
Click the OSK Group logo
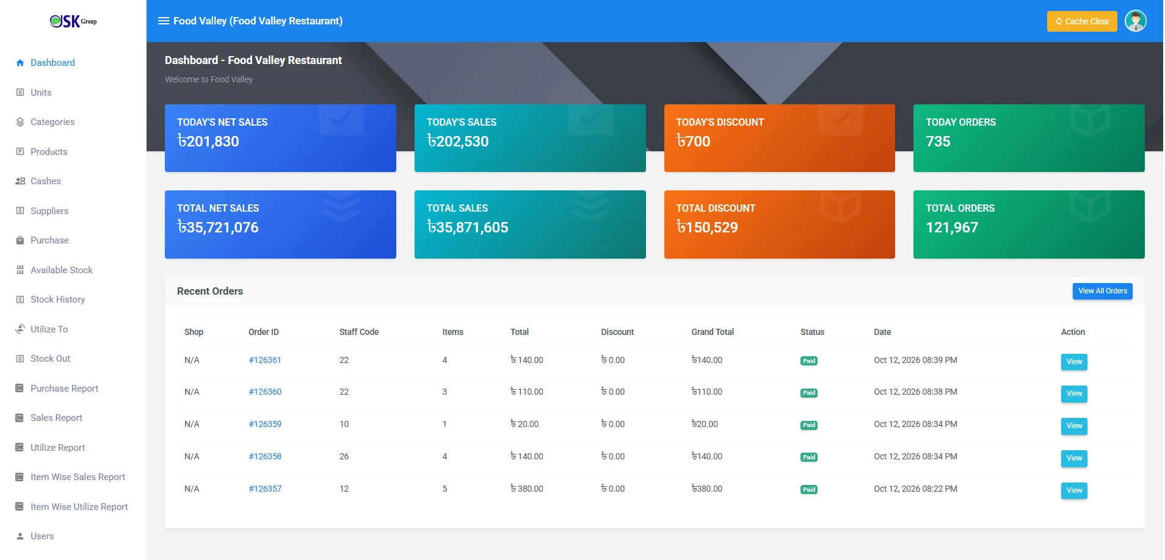(73, 21)
